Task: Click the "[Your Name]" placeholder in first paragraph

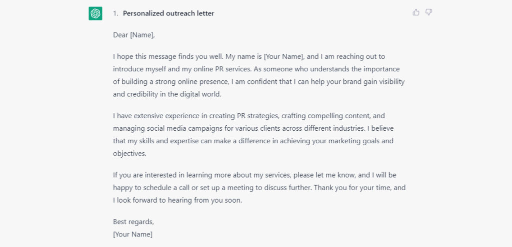Action: pos(284,56)
